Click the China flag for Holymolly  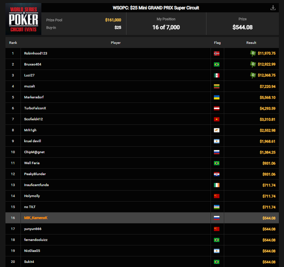[217, 196]
